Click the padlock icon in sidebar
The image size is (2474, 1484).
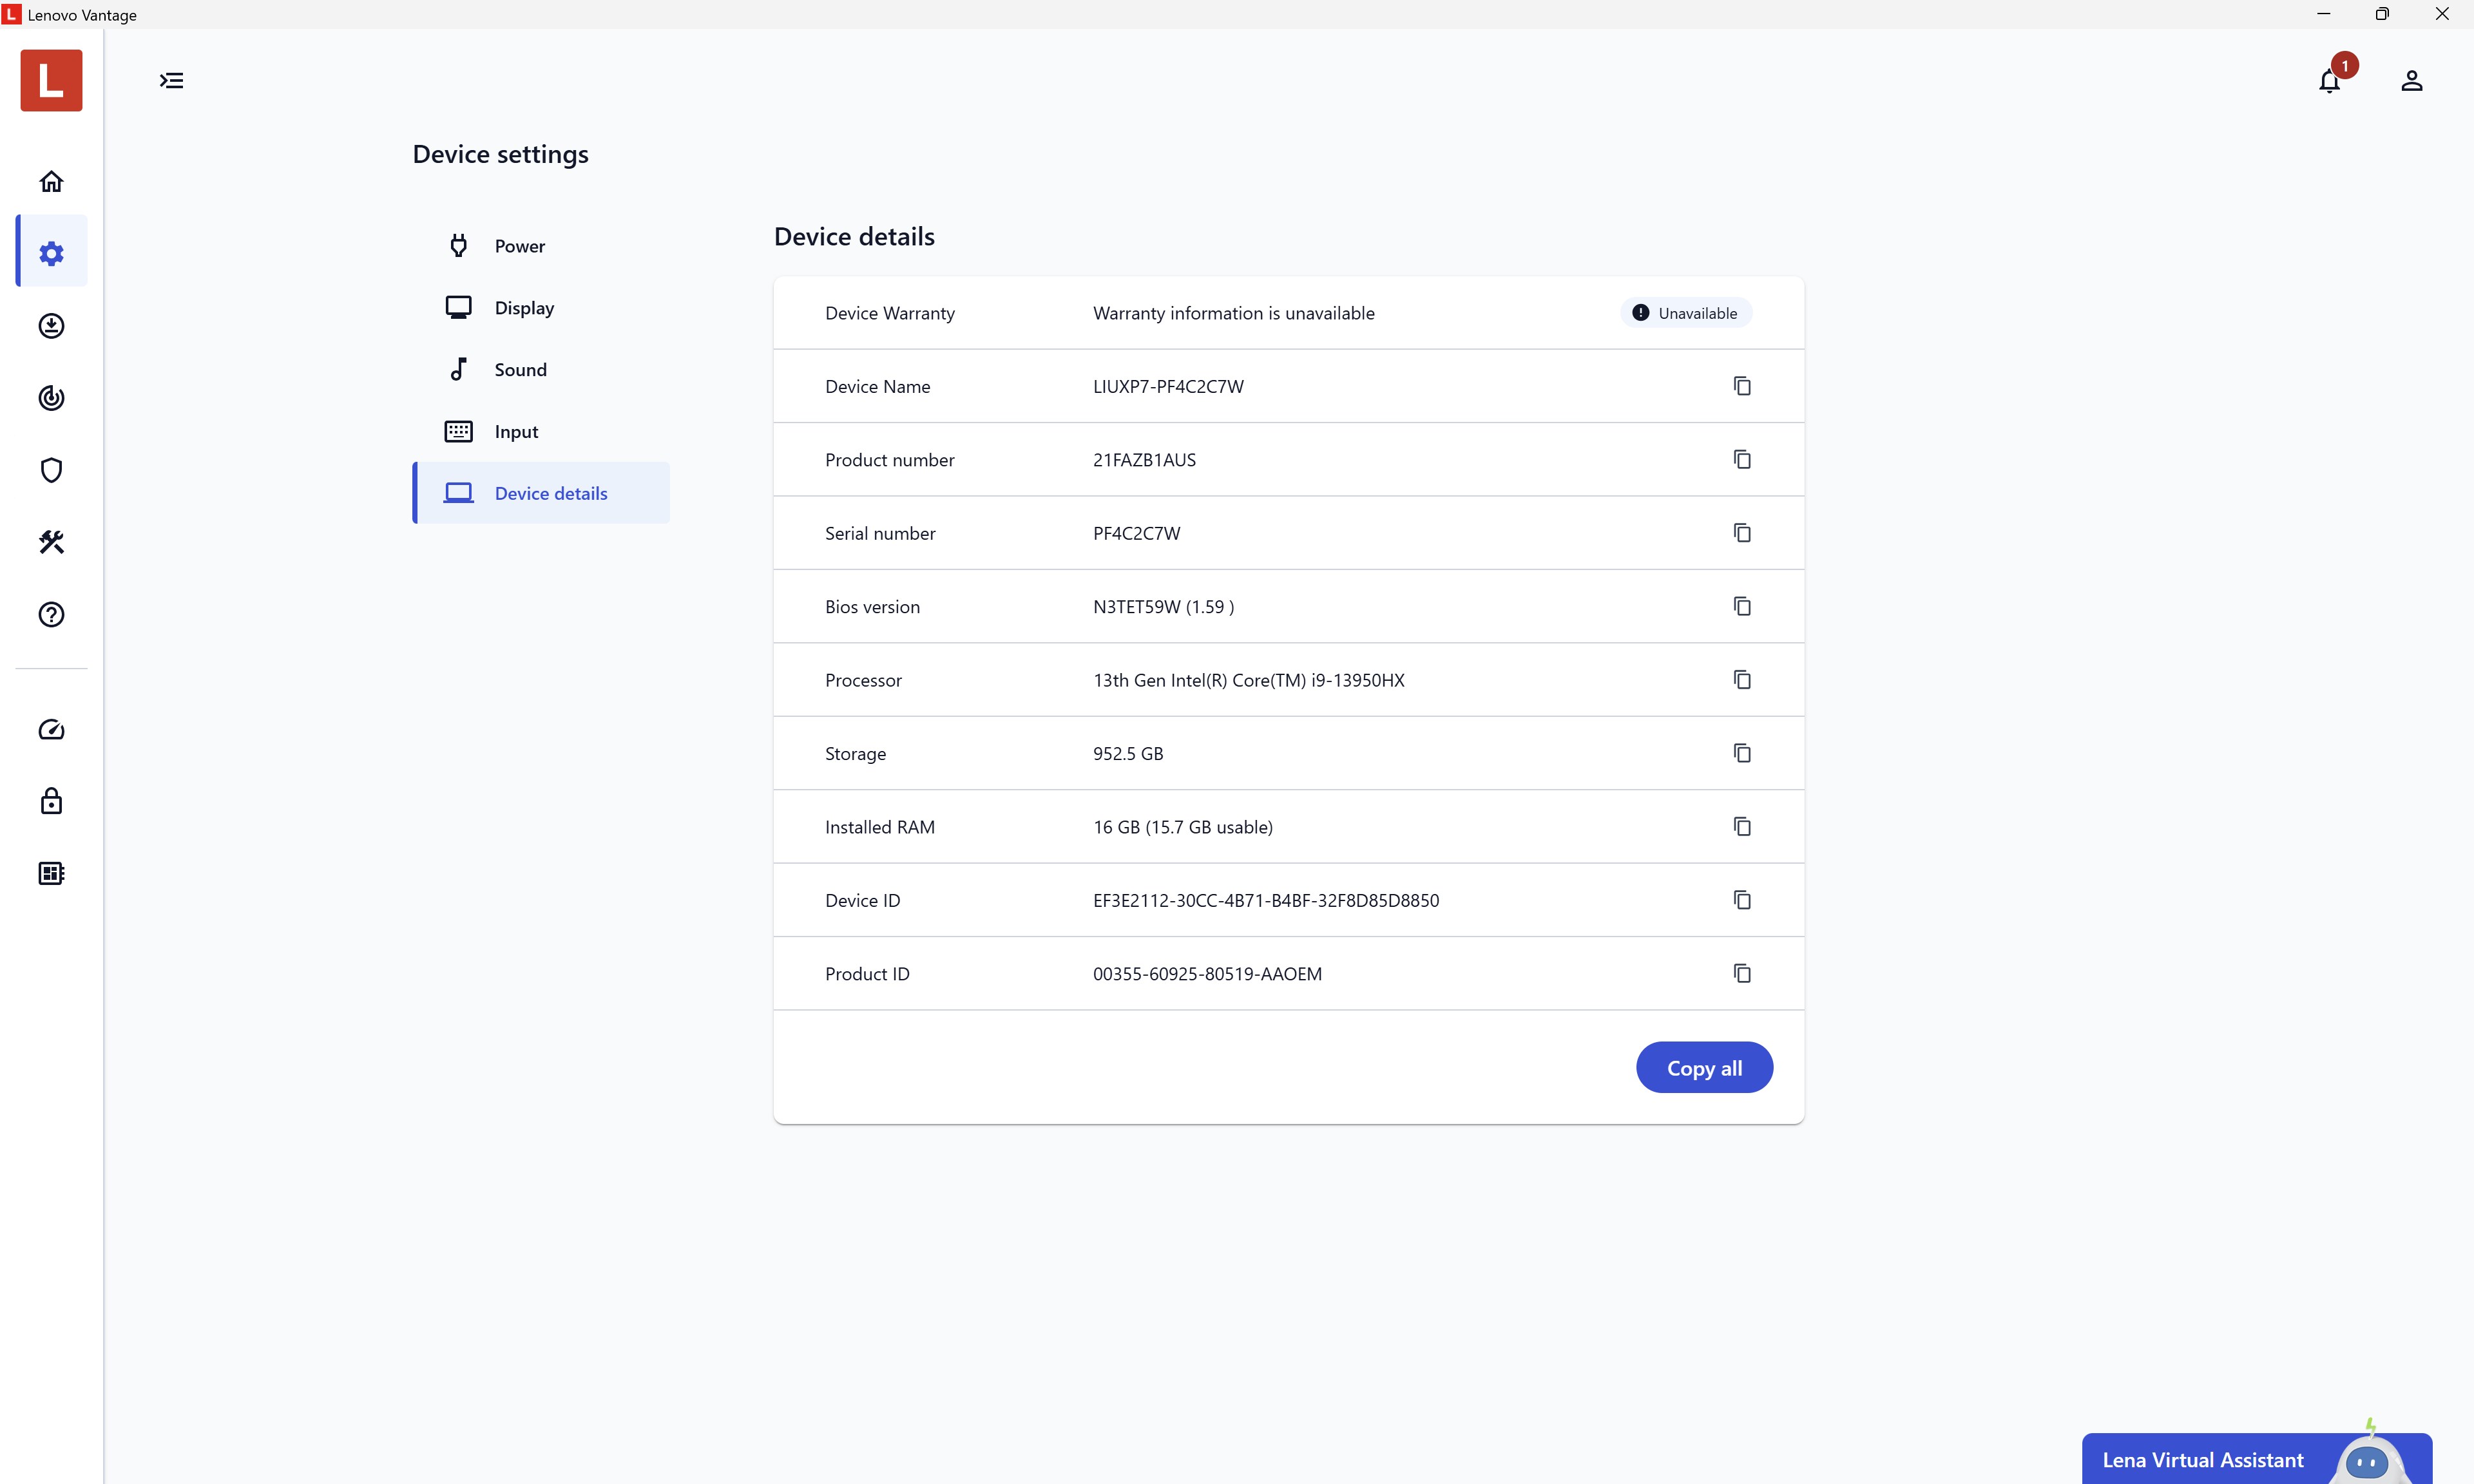[x=51, y=801]
